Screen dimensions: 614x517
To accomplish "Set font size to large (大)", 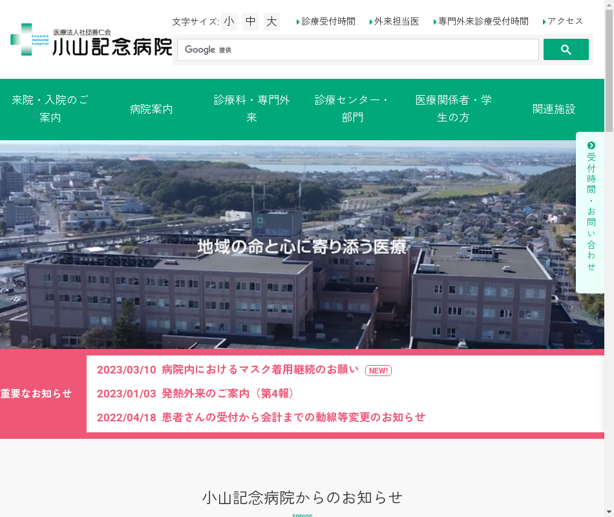I will coord(271,21).
